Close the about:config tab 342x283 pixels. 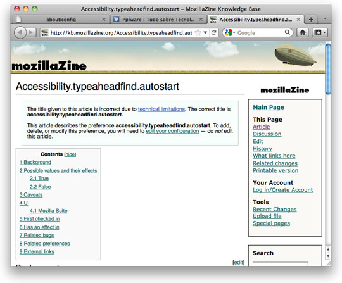point(104,20)
